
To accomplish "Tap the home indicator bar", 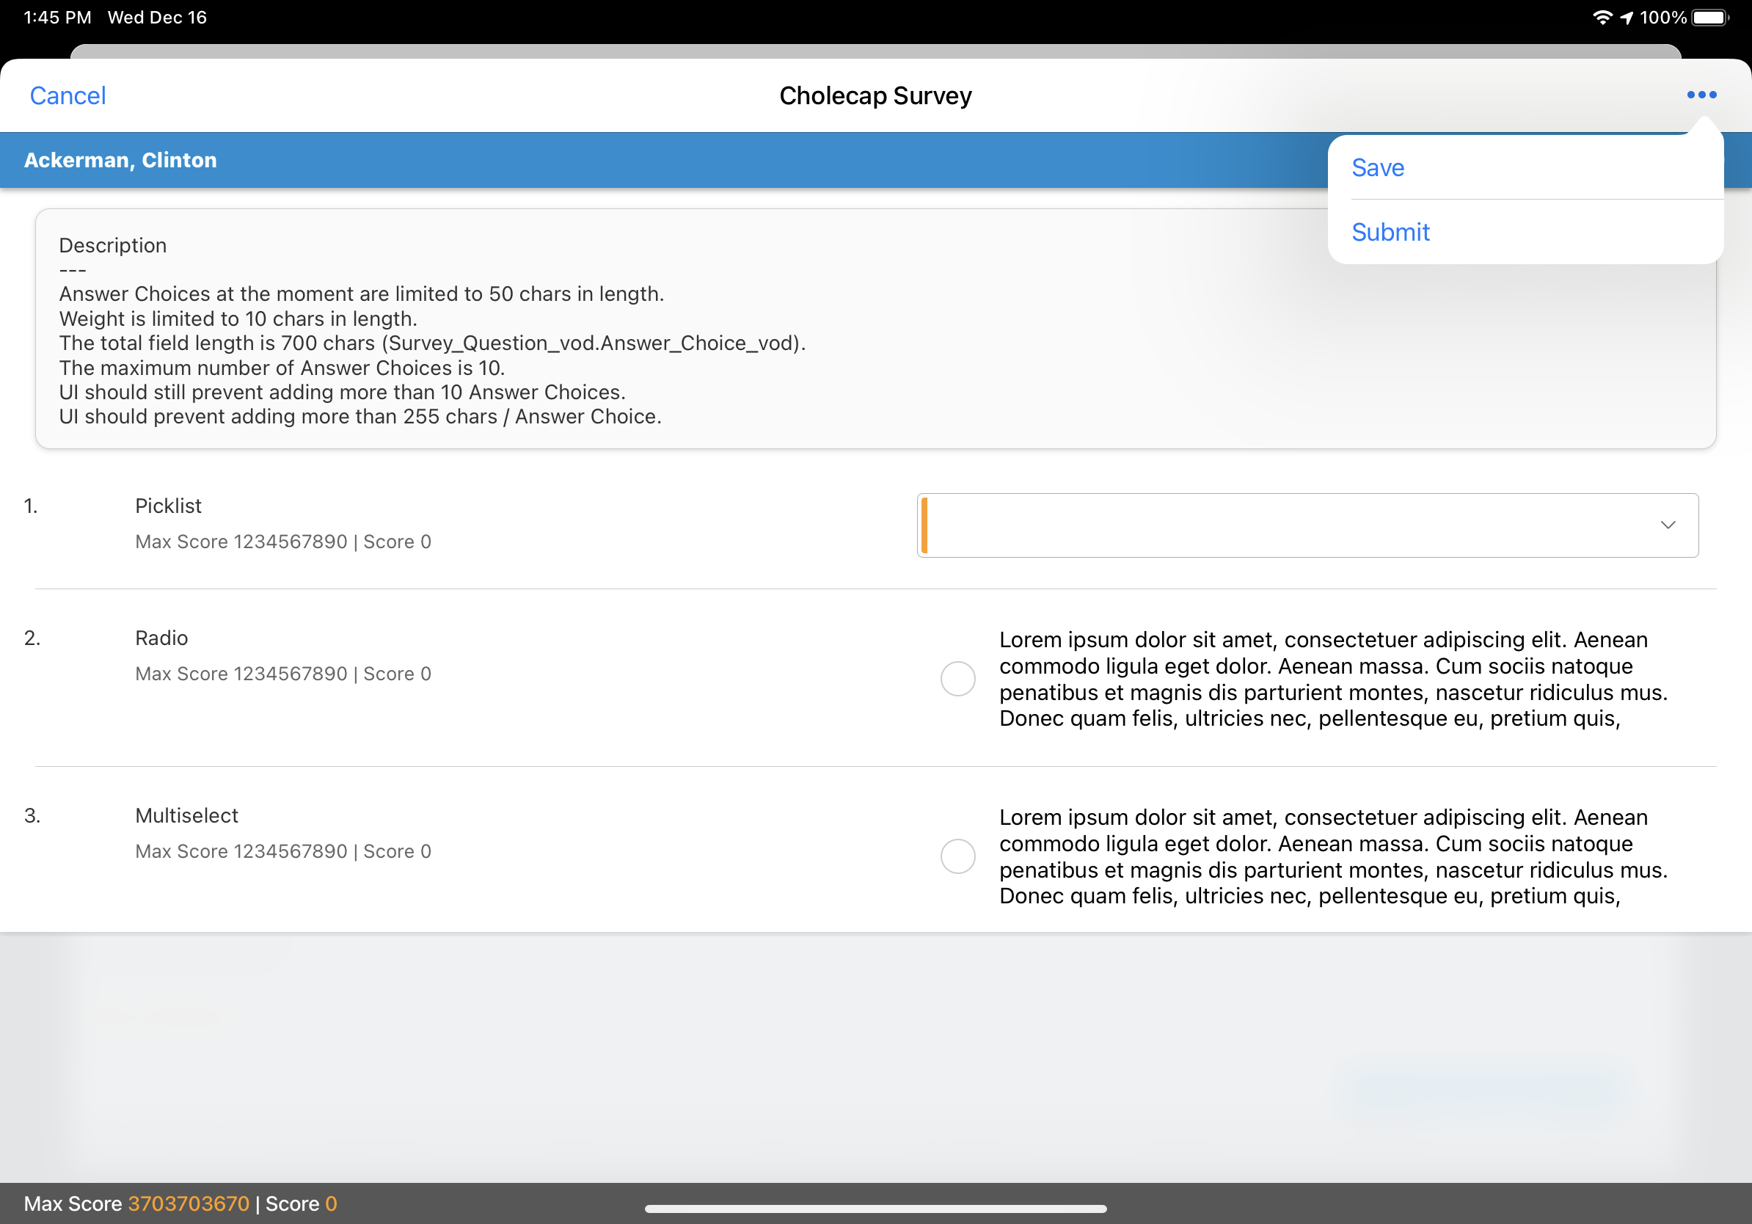I will (875, 1208).
